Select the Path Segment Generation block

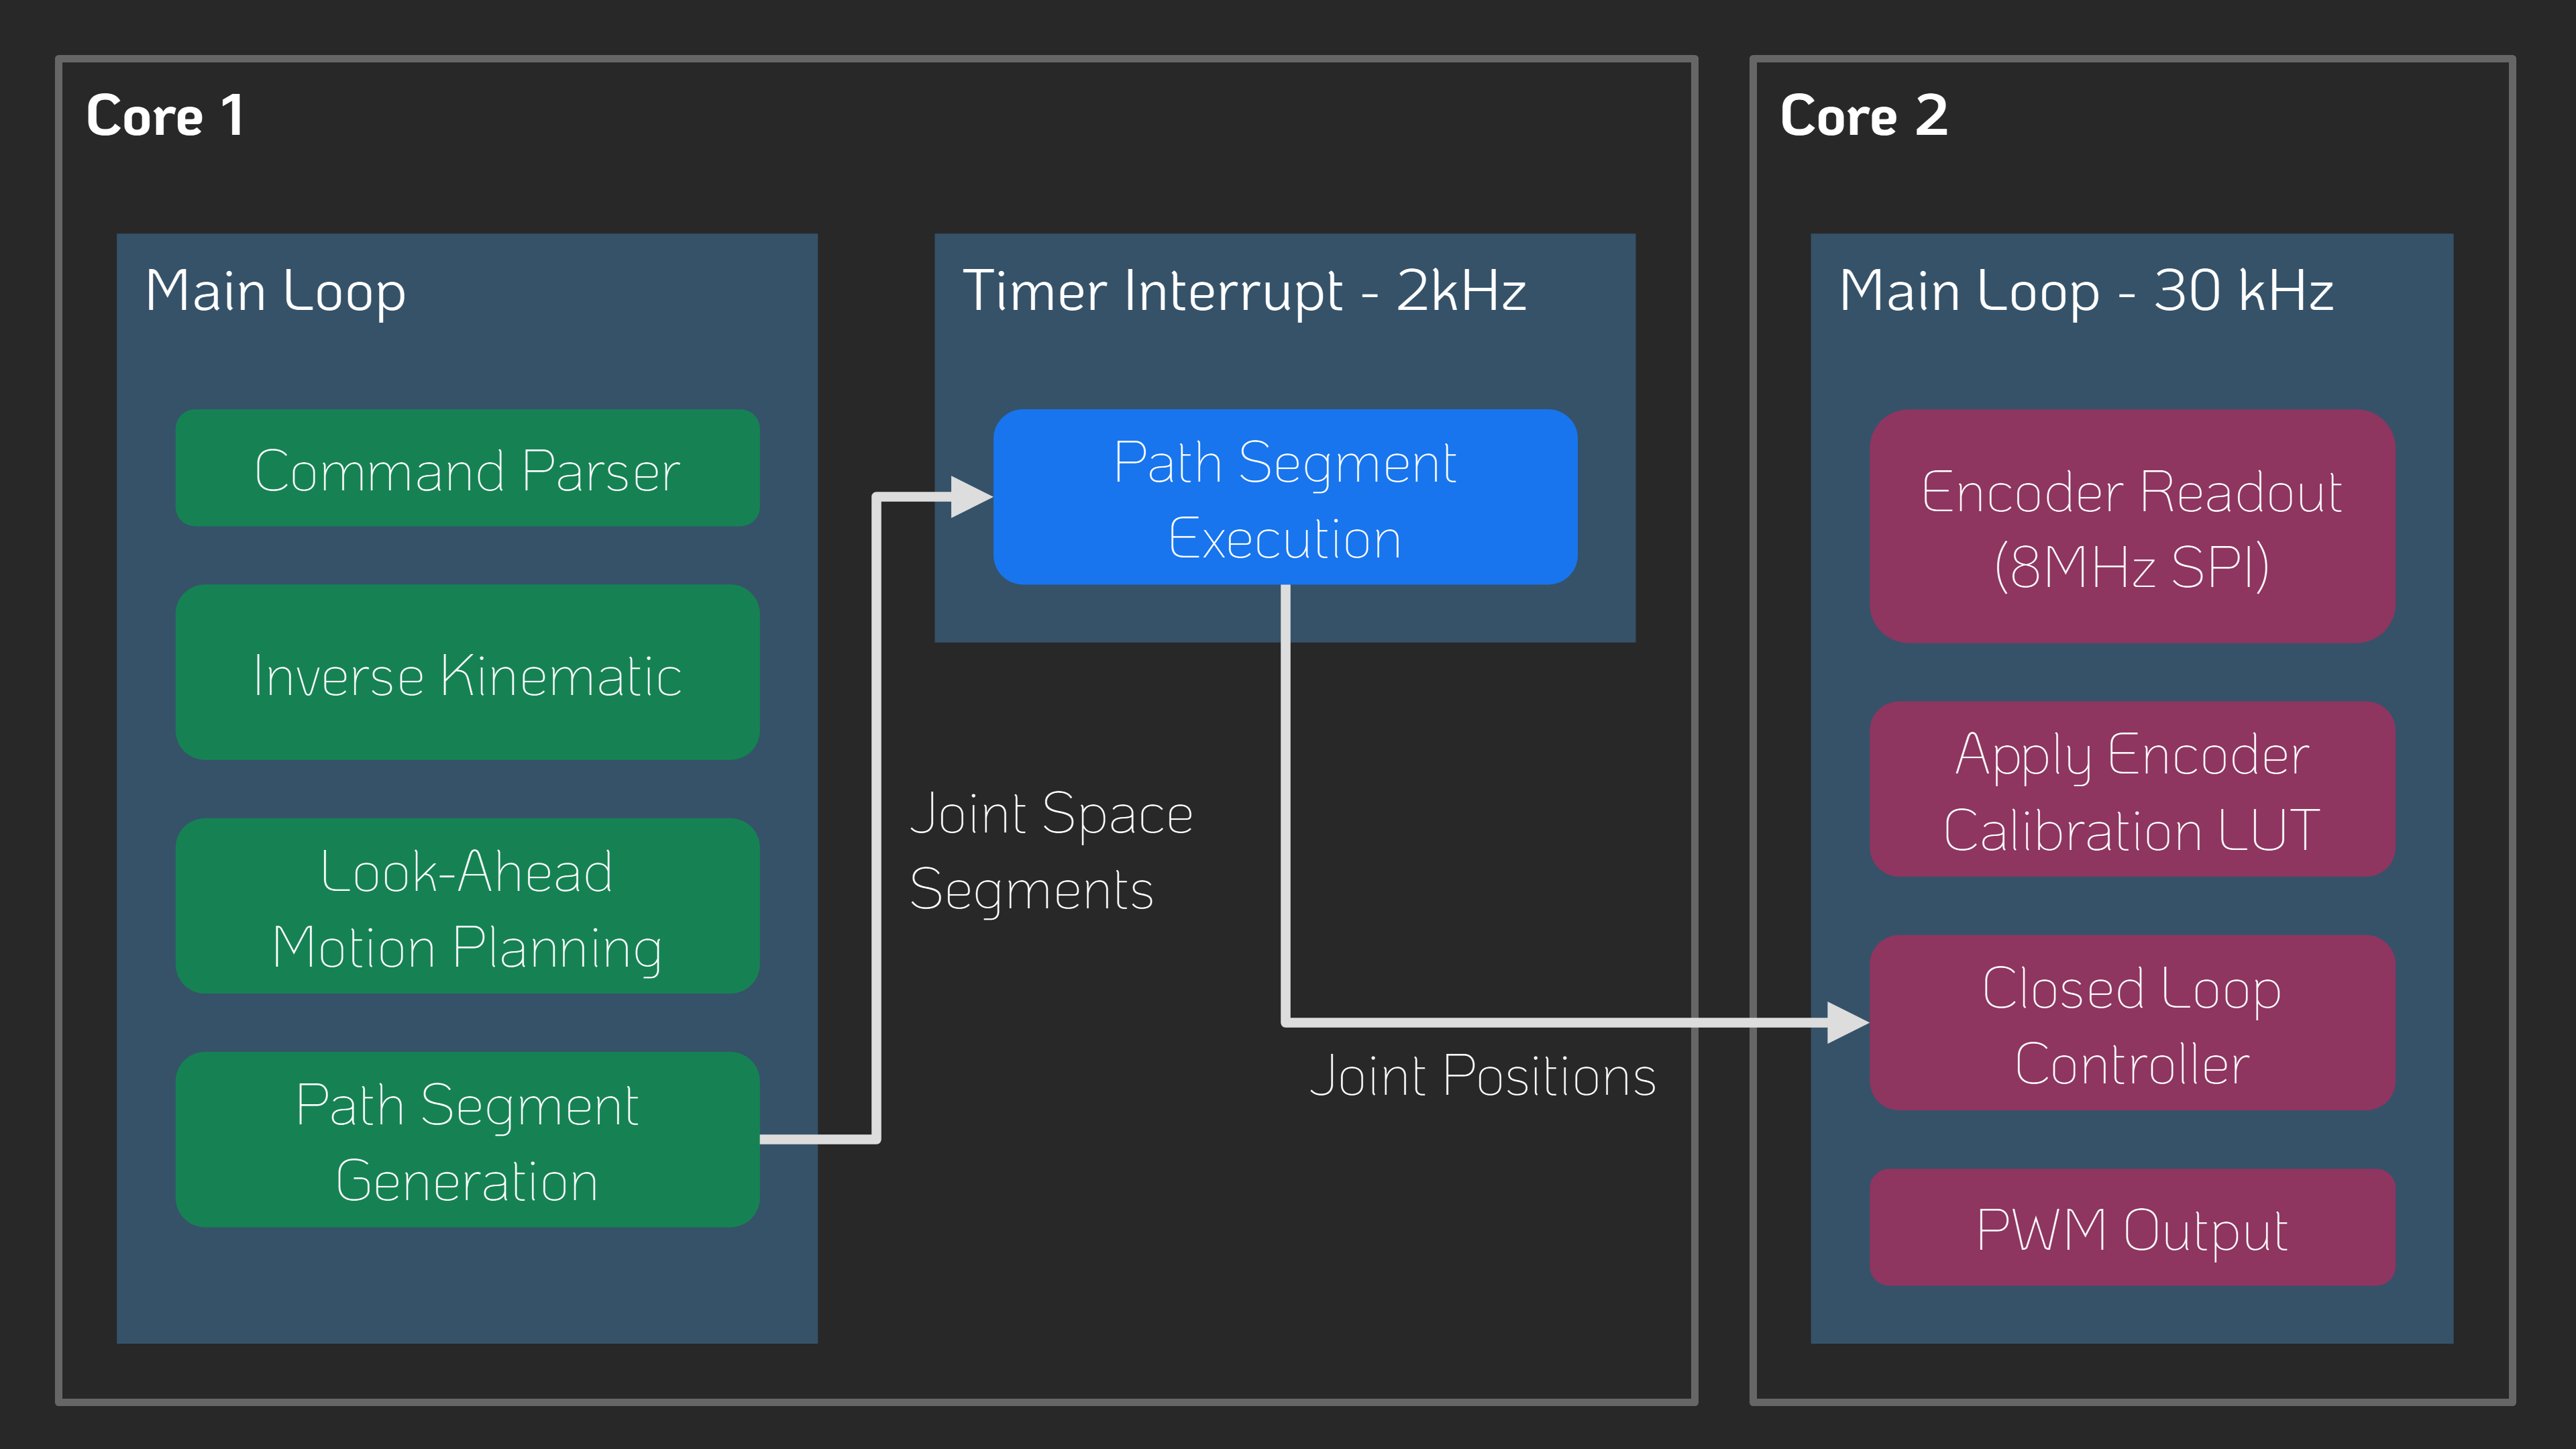[467, 1140]
